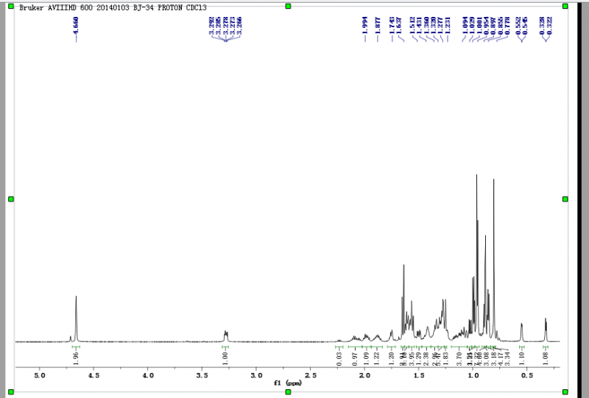
Task: Click the top-right green selection handle
Action: pyautogui.click(x=565, y=6)
